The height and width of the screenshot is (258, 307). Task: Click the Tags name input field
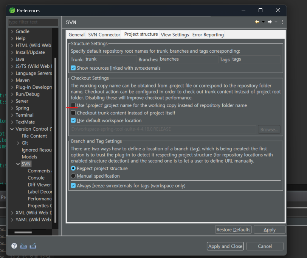(256, 59)
